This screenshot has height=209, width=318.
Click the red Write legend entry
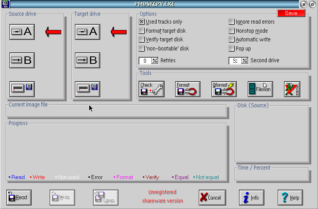tap(37, 177)
